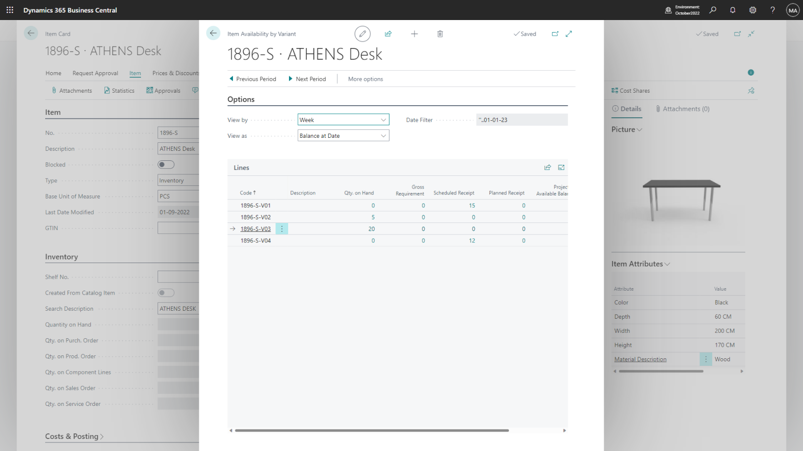Screen dimensions: 803x451
Task: Share the Item Availability page
Action: pos(388,34)
